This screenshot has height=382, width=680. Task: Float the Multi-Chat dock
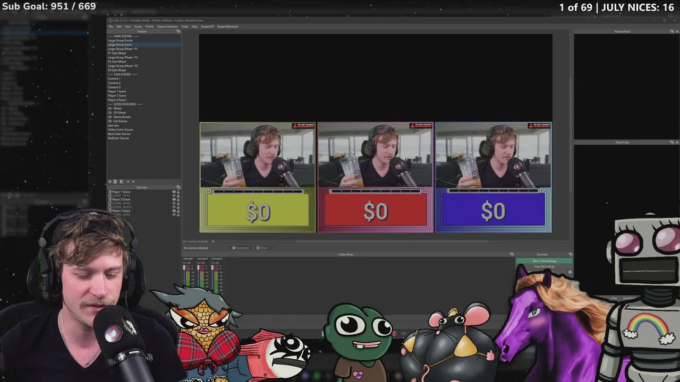(x=671, y=142)
